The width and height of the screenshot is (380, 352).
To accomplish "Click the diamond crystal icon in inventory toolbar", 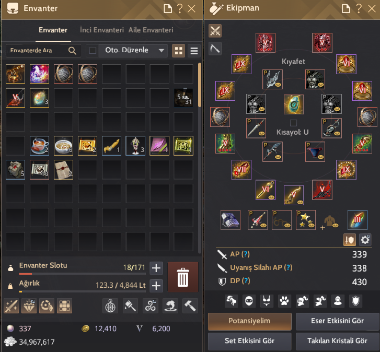I will [29, 306].
